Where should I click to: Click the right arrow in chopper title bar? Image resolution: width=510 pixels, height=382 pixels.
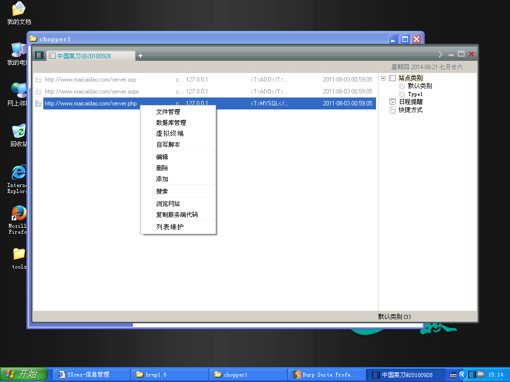tap(440, 54)
